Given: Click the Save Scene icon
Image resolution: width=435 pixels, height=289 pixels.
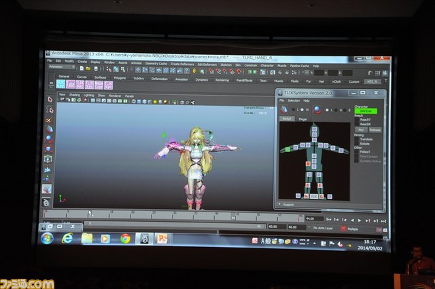Looking at the screenshot, I should pos(96,69).
